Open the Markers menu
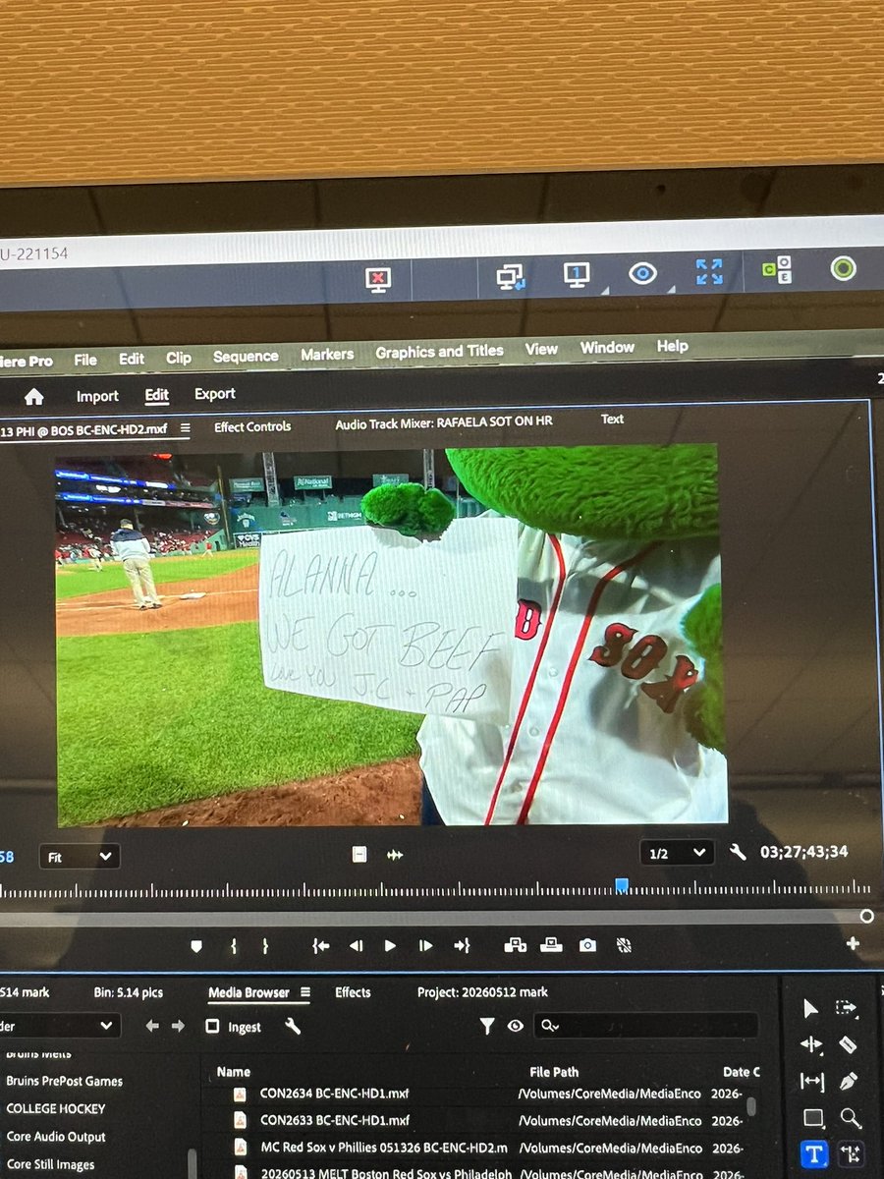The height and width of the screenshot is (1179, 884). tap(327, 354)
